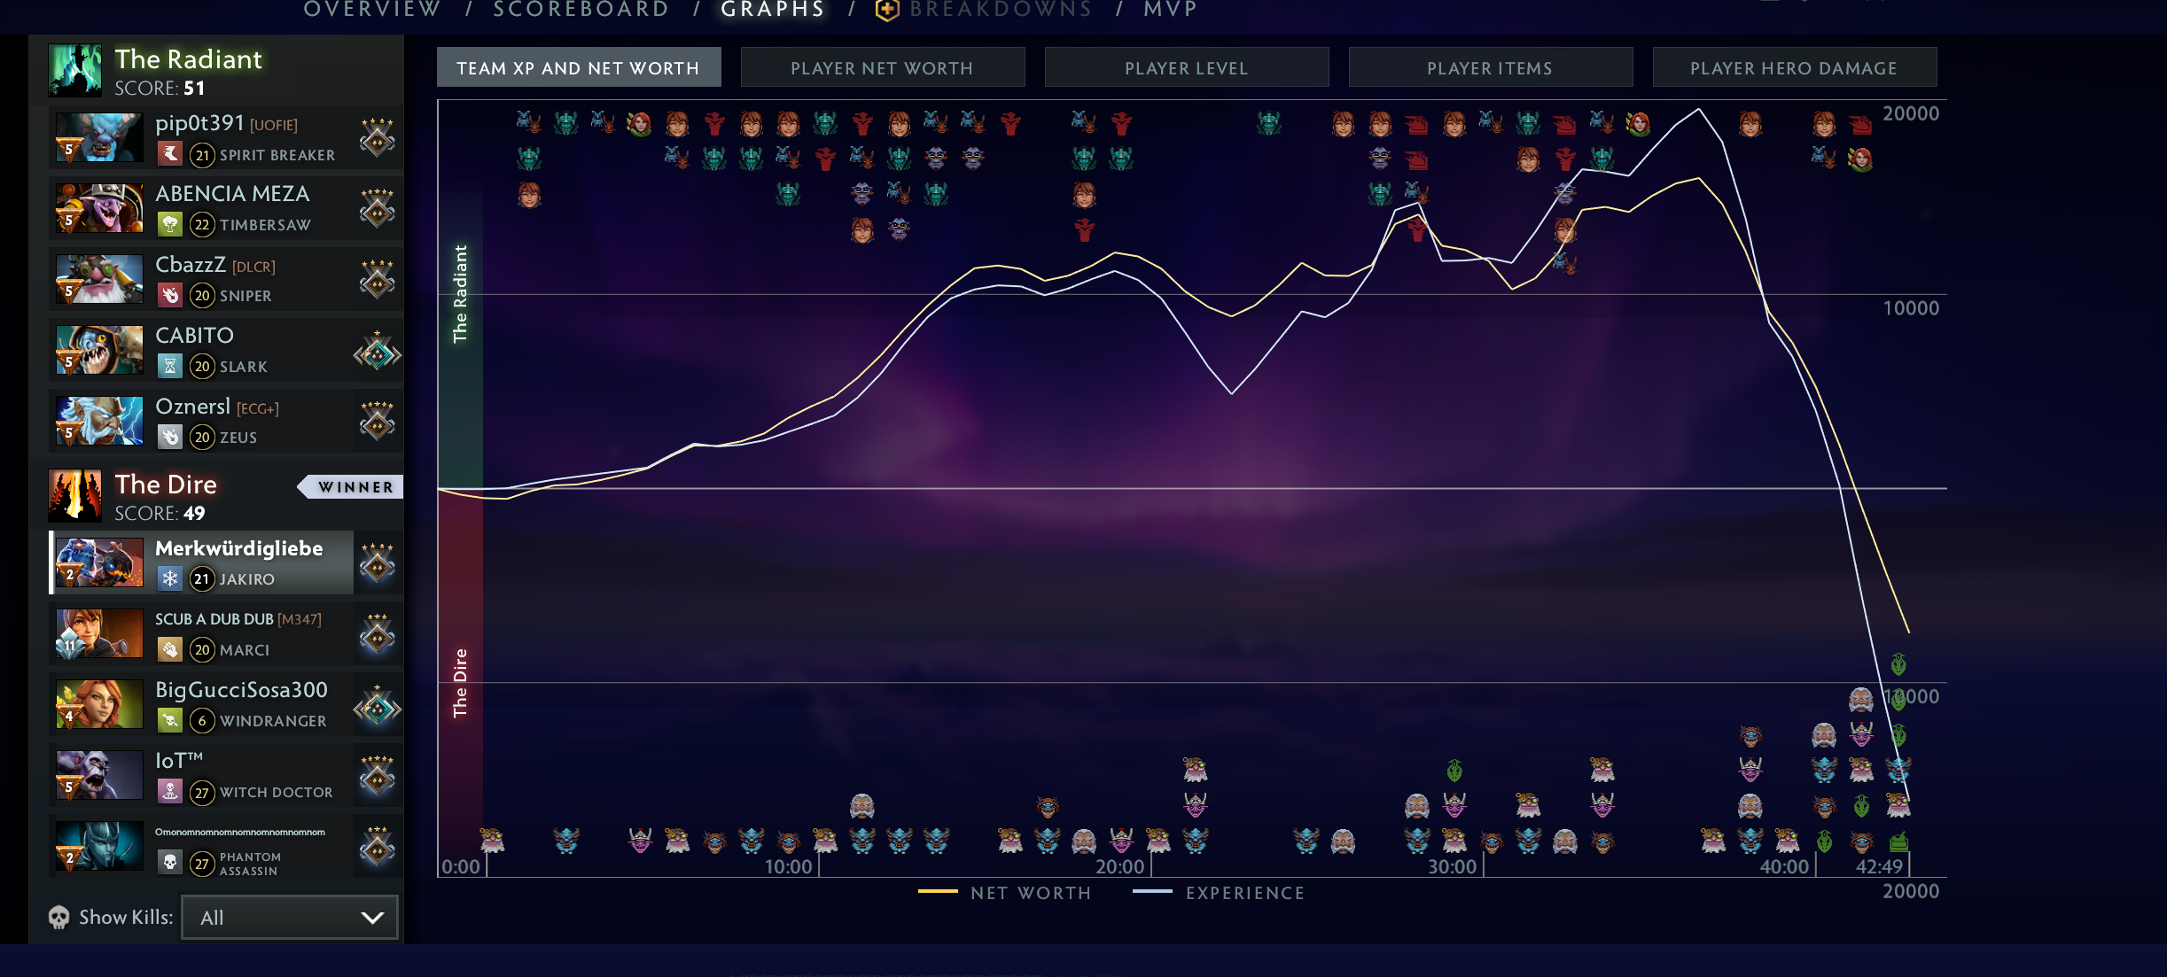Click Witch Doctor hero portrait
2167x977 pixels.
tap(98, 775)
